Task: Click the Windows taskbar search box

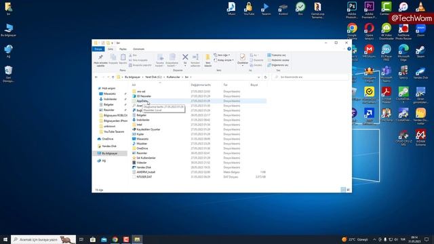Action: coord(43,239)
